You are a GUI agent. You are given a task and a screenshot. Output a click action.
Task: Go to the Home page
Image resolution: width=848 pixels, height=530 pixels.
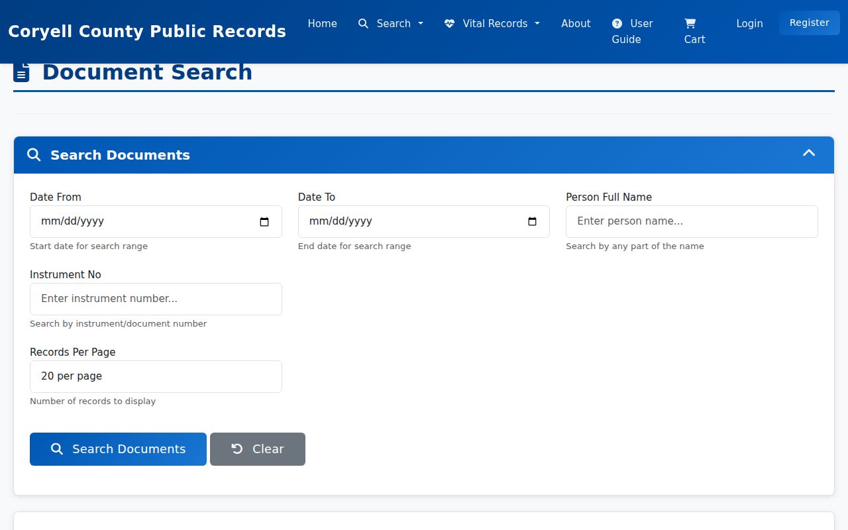pos(323,24)
